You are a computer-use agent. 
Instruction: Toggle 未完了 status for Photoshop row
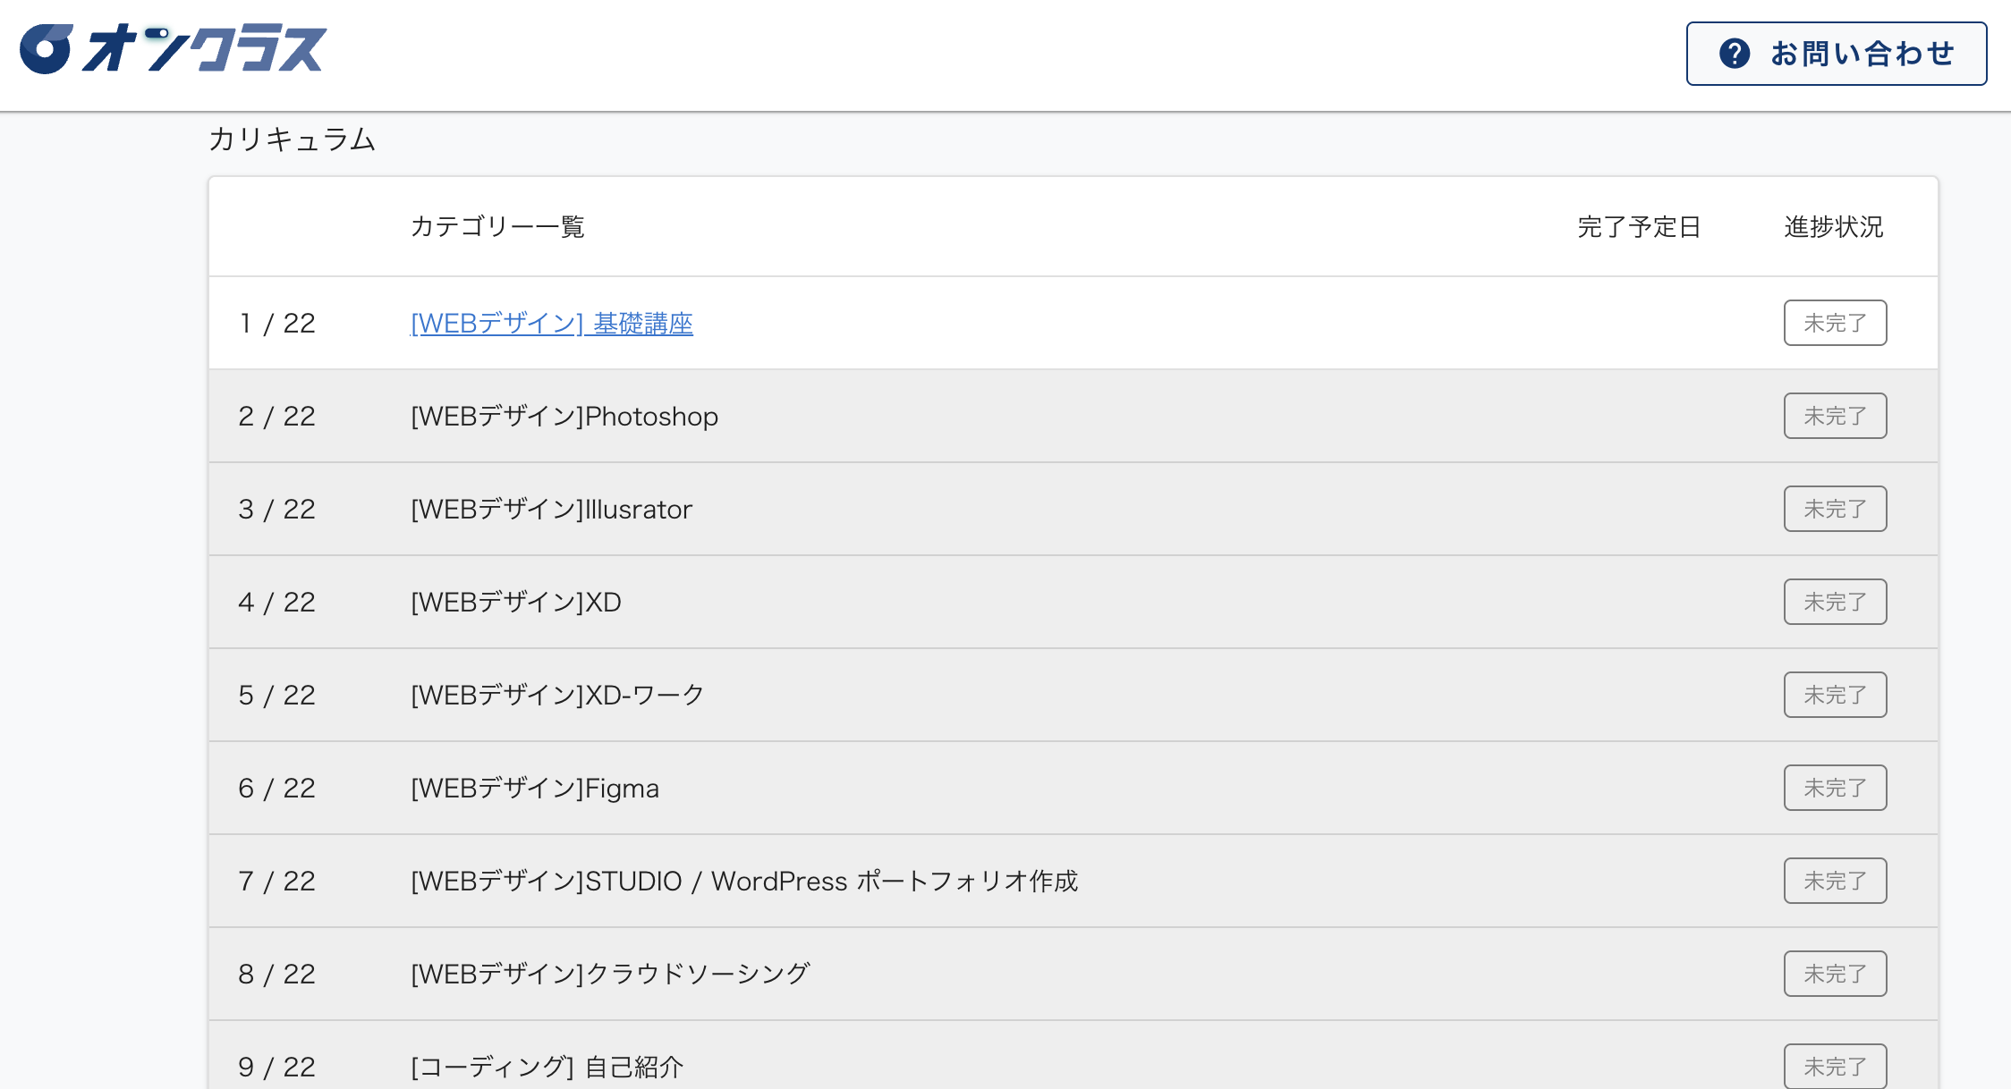coord(1834,416)
